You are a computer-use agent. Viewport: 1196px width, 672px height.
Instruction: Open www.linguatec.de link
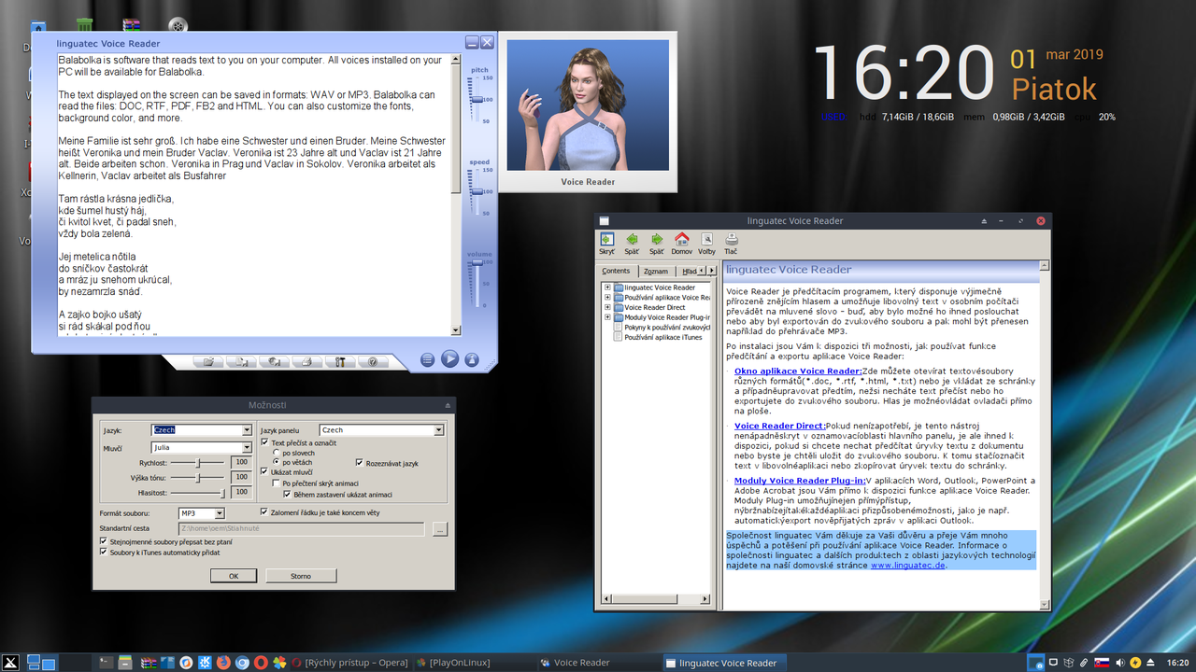tap(908, 565)
